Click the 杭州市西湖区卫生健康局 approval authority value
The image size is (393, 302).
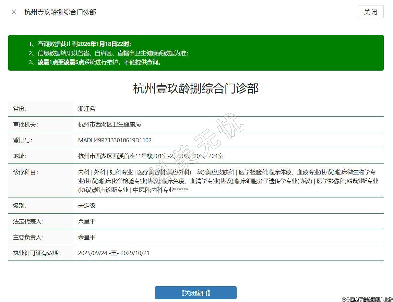point(109,124)
